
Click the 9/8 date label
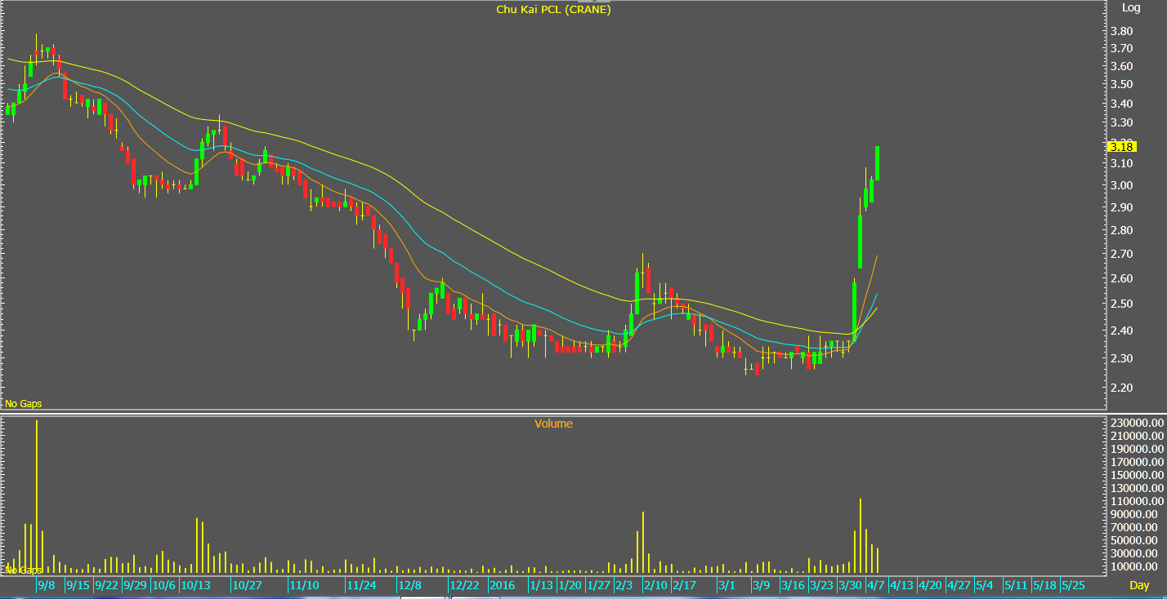pos(47,585)
